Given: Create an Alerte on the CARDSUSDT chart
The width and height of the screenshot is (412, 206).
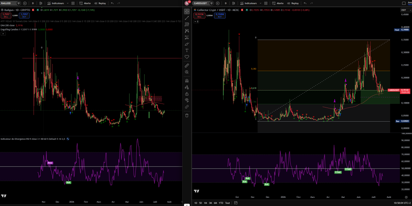Looking at the screenshot, I should point(278,3).
